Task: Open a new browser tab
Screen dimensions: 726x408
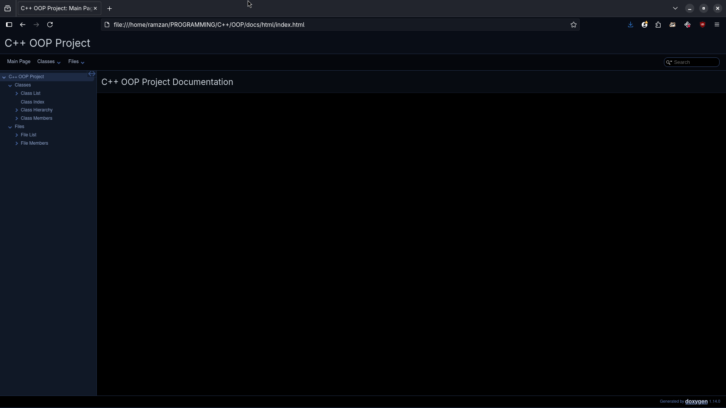Action: click(110, 8)
